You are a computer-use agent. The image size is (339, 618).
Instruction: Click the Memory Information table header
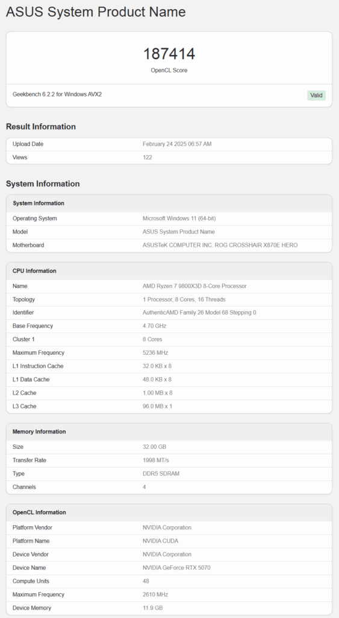pyautogui.click(x=169, y=432)
